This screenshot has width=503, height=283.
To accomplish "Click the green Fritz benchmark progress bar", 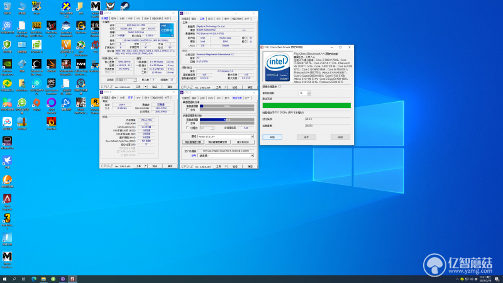I will click(x=306, y=106).
